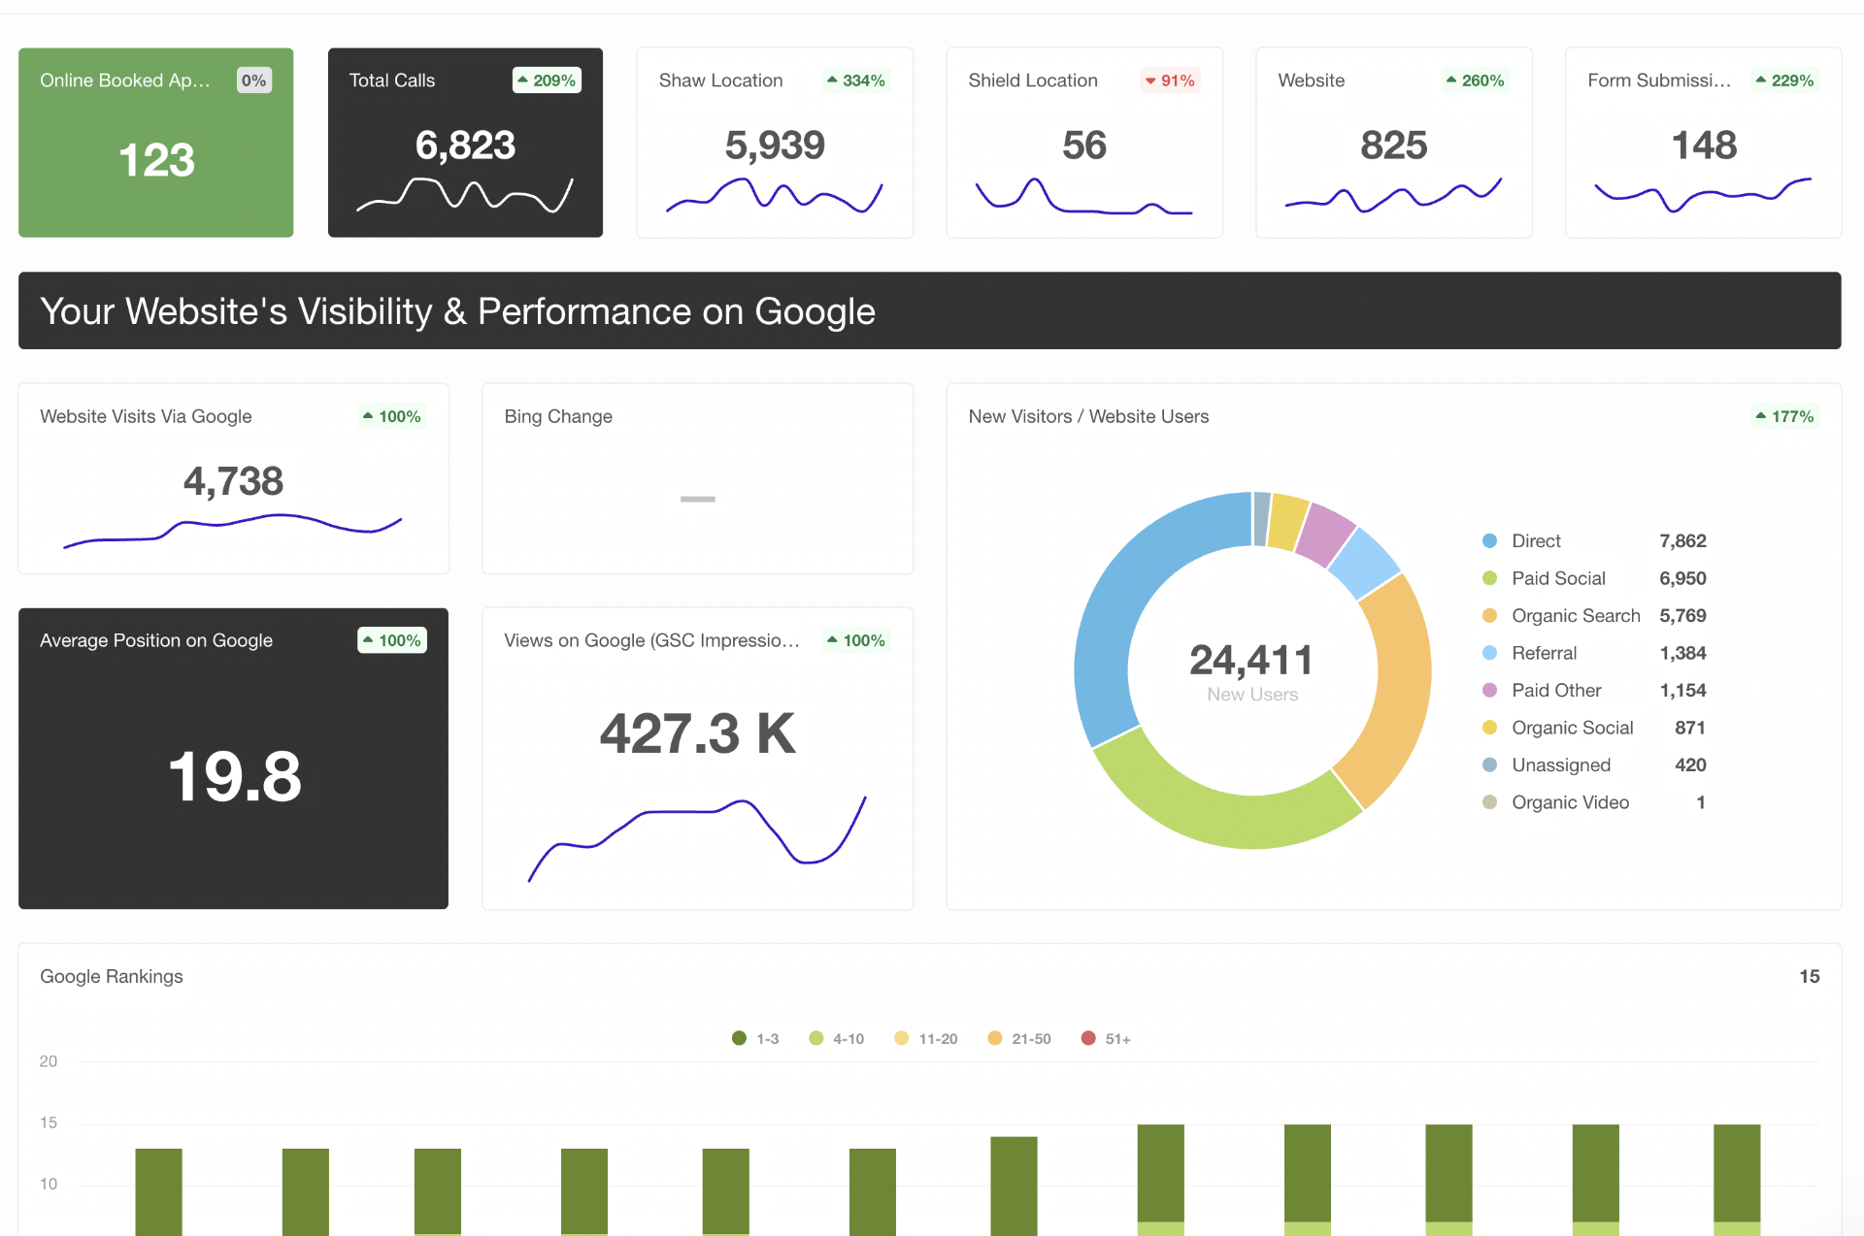Open the Online Booked Appointments green card
The image size is (1864, 1236).
[x=155, y=143]
